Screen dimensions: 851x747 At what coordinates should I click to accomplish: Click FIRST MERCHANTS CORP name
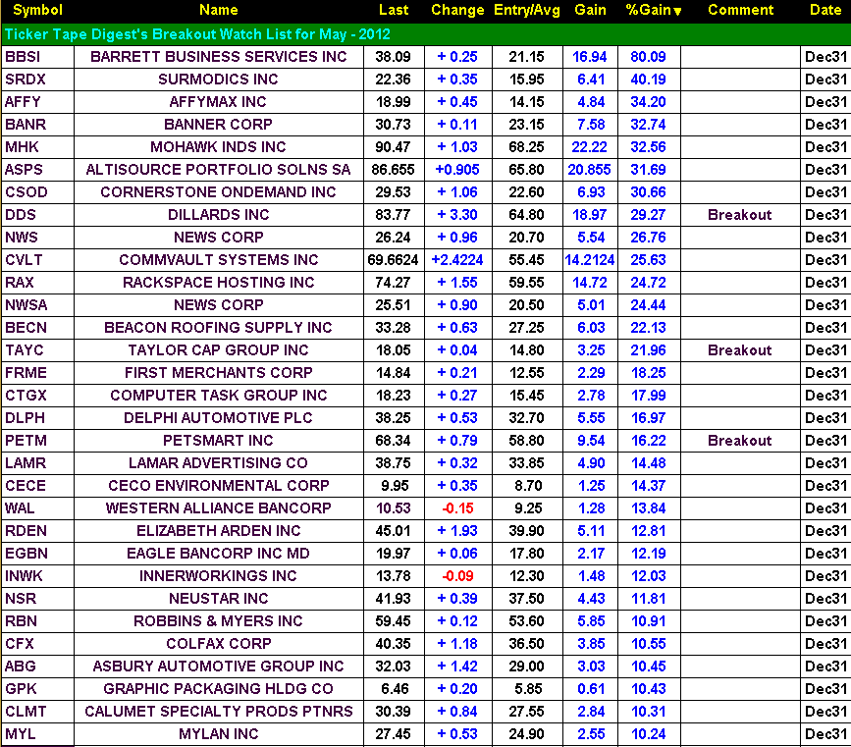click(218, 372)
